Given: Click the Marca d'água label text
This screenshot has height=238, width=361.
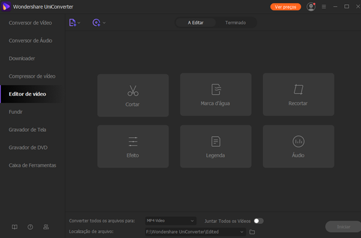Looking at the screenshot, I should (215, 103).
